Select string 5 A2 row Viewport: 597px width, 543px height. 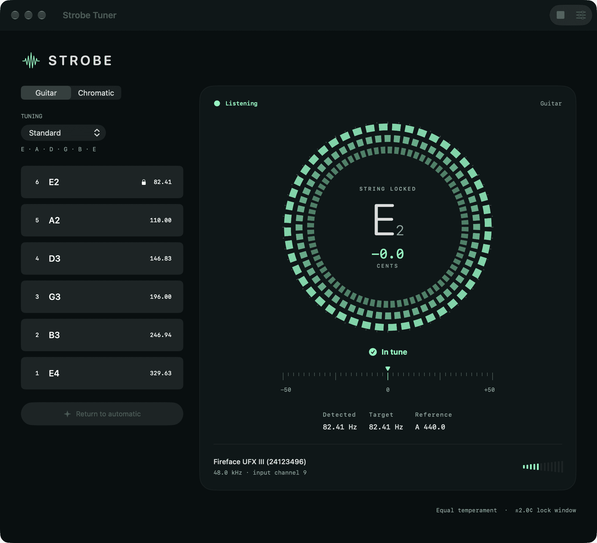click(102, 220)
